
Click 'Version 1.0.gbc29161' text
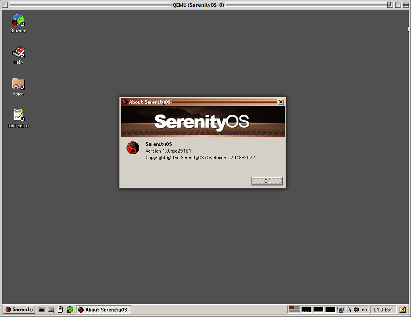click(x=168, y=151)
